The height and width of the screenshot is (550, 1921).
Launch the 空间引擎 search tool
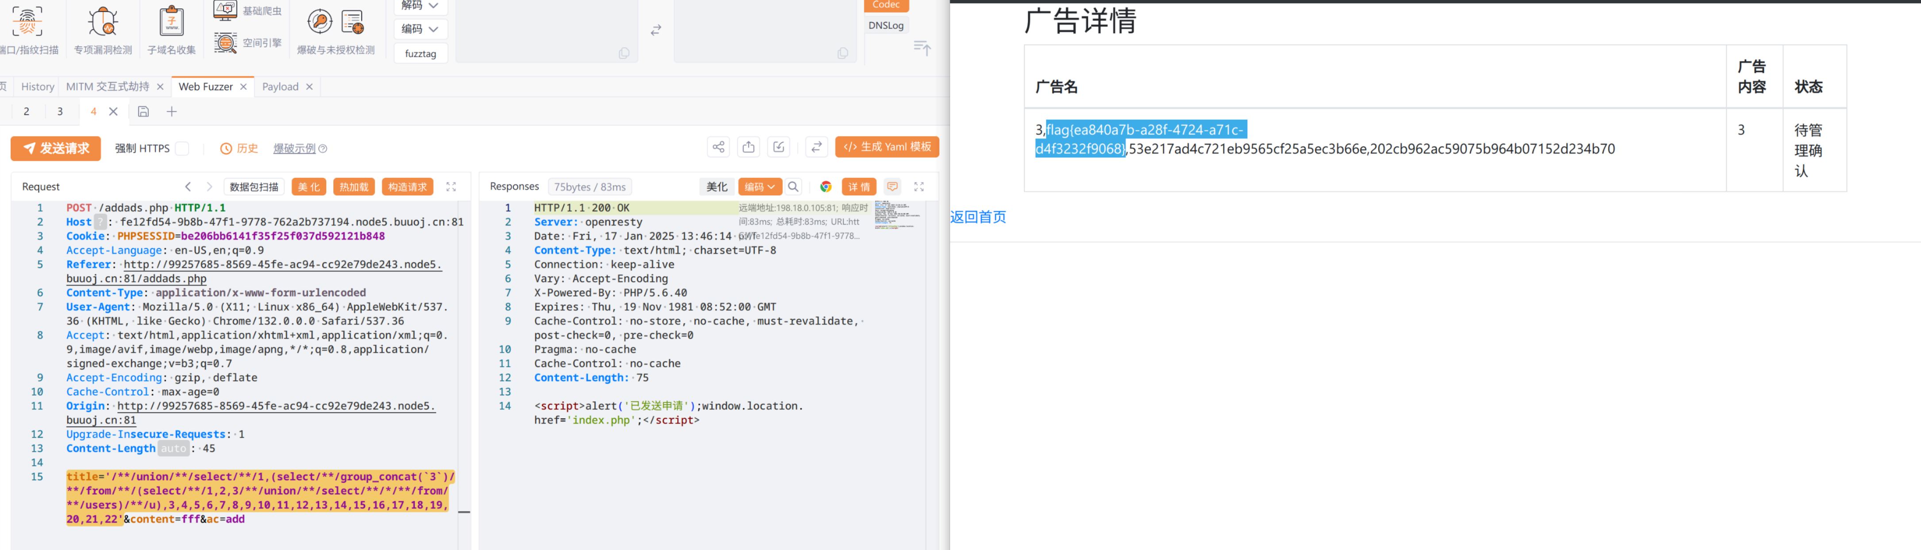247,42
